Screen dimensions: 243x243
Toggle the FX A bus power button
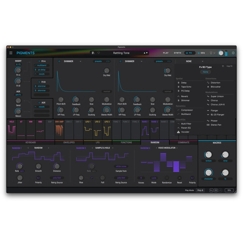(39, 61)
